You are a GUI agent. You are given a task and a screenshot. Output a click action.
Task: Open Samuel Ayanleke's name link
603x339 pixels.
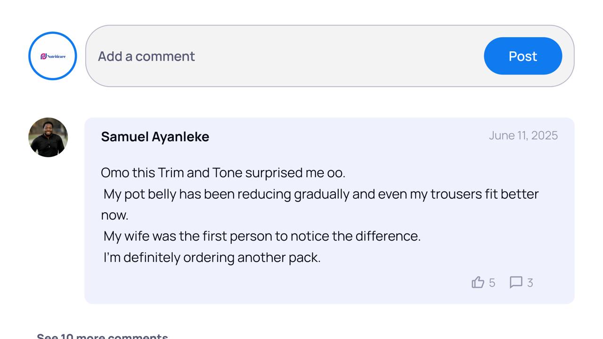click(x=155, y=137)
